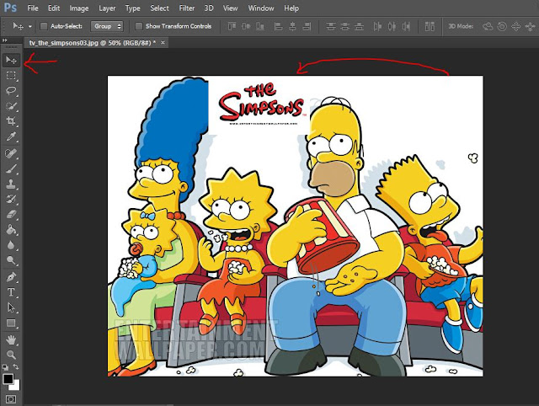Click the 3D Mode rotate icon
Viewport: 539px width, 406px height.
[x=488, y=26]
